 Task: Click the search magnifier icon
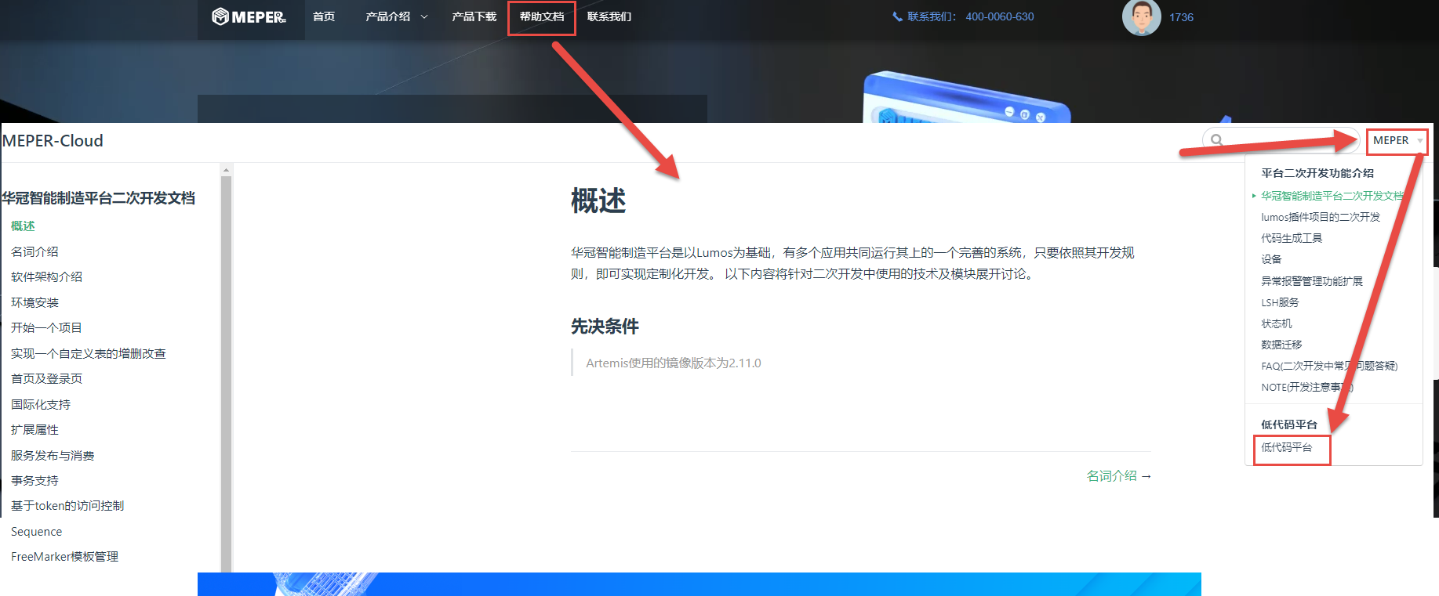point(1216,140)
